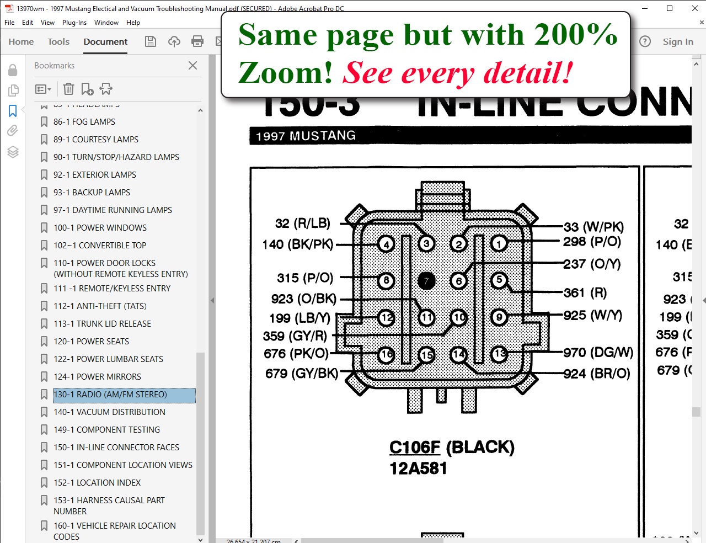Click the Adobe PDF icon in title bar
Screen dimensions: 706x543
pyautogui.click(x=9, y=8)
